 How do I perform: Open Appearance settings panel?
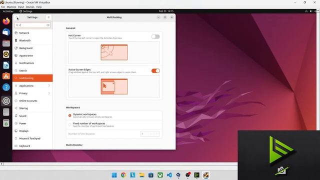click(x=32, y=55)
